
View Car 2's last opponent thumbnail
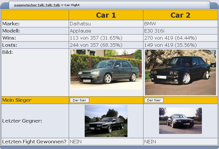coord(181,121)
